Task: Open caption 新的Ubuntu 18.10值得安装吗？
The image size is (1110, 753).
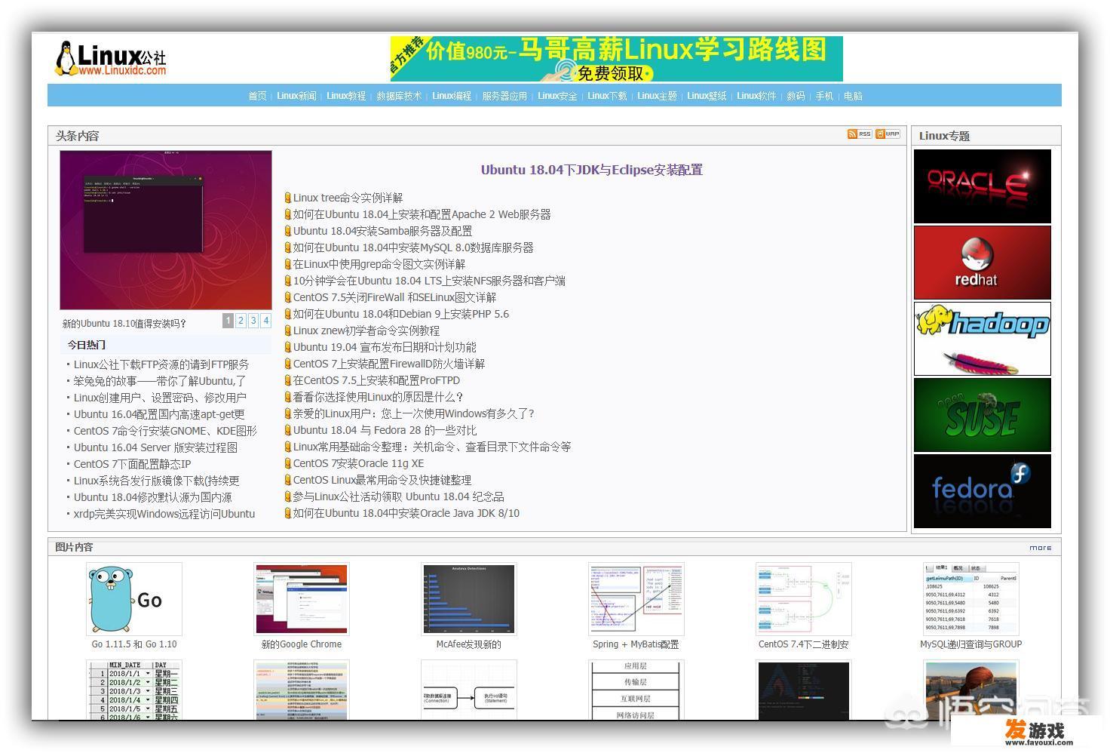Action: (x=124, y=324)
